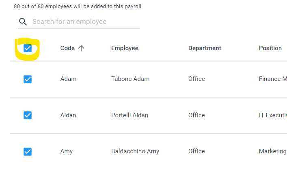Image resolution: width=287 pixels, height=180 pixels.
Task: Toggle the select-all employees checkbox
Action: pos(28,48)
